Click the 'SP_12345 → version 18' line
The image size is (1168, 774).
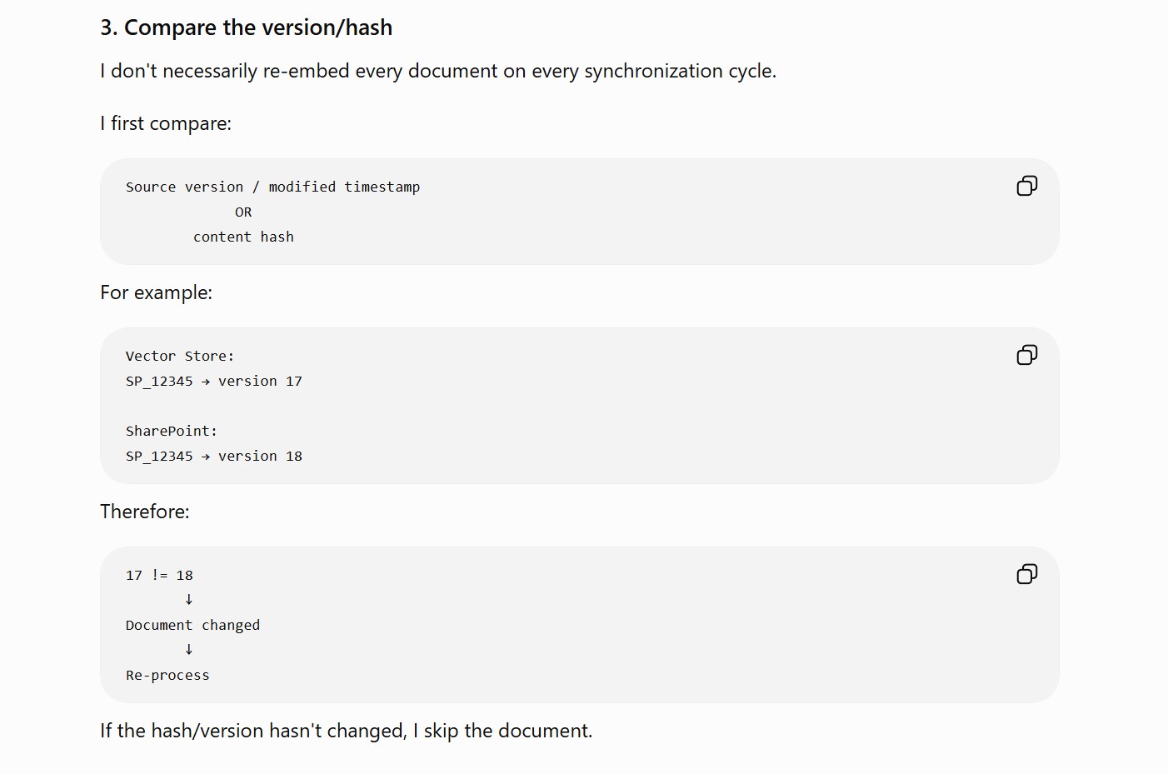tap(214, 456)
